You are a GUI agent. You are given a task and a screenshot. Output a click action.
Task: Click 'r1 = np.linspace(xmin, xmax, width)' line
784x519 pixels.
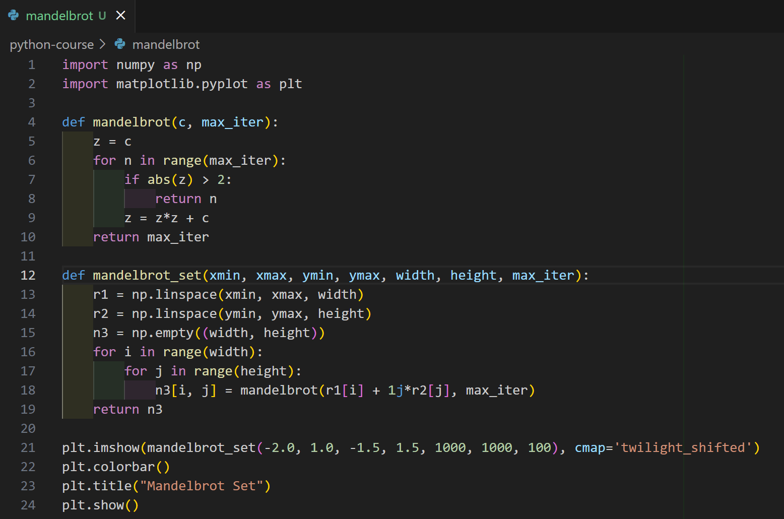pyautogui.click(x=228, y=294)
